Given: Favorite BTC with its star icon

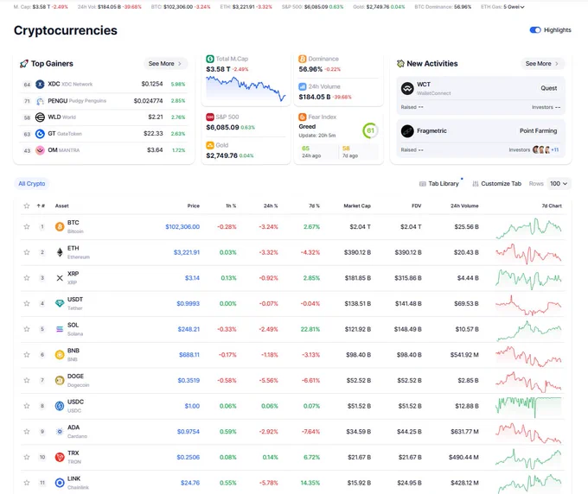Looking at the screenshot, I should tap(27, 226).
